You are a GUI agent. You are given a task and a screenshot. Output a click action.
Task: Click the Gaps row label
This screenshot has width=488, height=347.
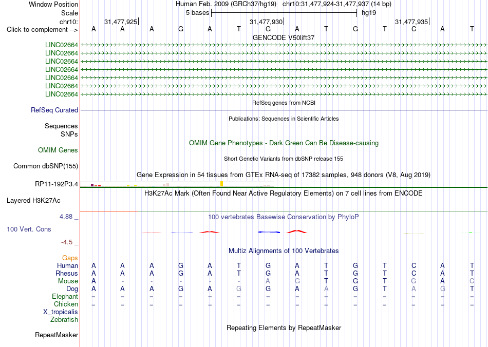[x=70, y=258]
